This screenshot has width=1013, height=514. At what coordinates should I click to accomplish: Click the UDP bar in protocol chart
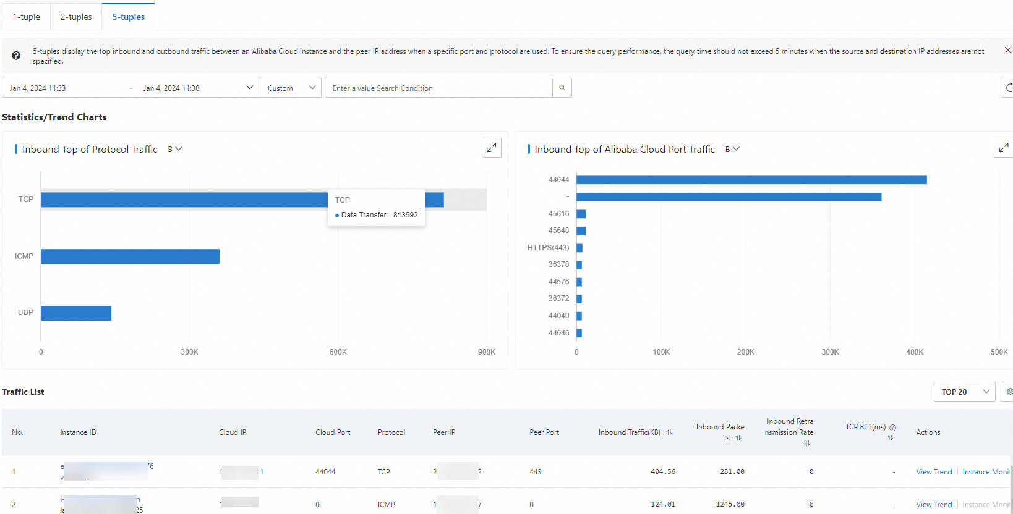(x=76, y=313)
